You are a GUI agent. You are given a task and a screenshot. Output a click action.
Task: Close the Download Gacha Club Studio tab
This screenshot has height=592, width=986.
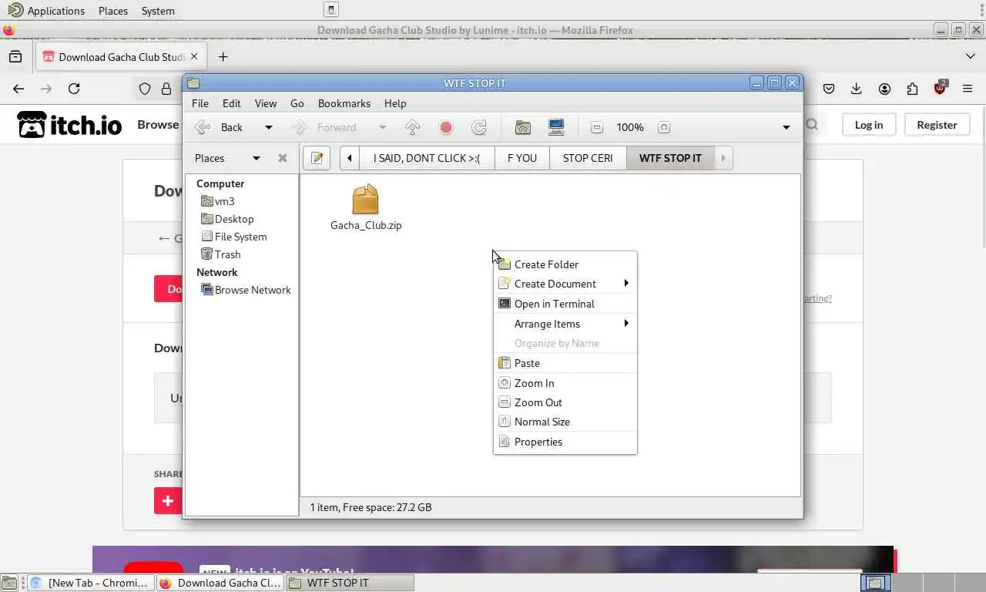194,57
